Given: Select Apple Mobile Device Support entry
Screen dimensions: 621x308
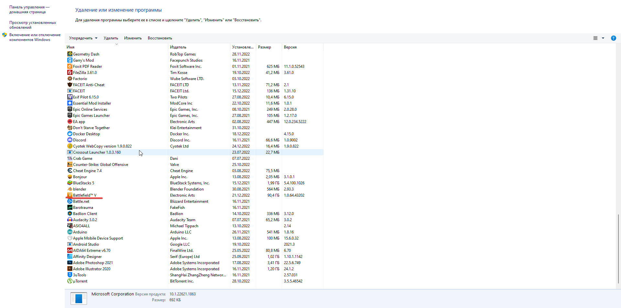Looking at the screenshot, I should tap(98, 238).
